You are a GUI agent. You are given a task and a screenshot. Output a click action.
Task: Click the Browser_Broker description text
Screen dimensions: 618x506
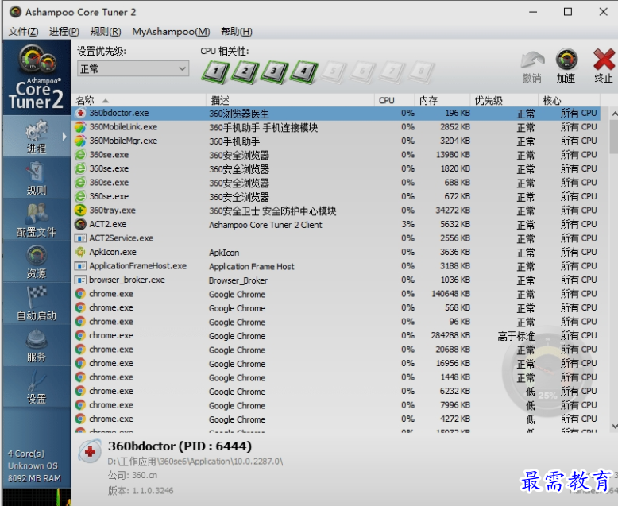coord(238,280)
